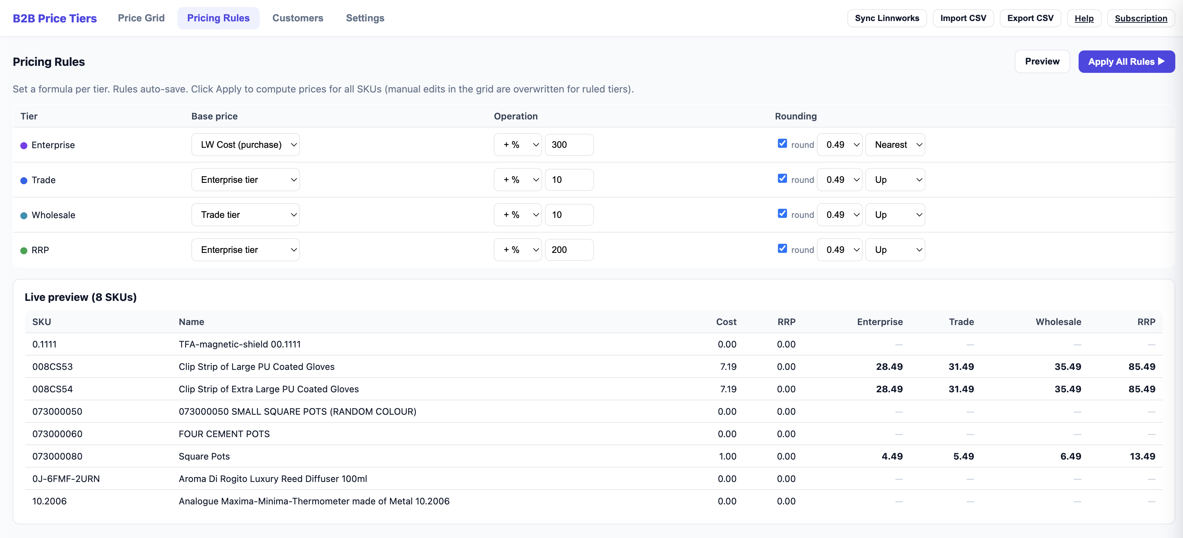Click Square Pots RRP price 13.49
The width and height of the screenshot is (1183, 538).
coord(1142,456)
